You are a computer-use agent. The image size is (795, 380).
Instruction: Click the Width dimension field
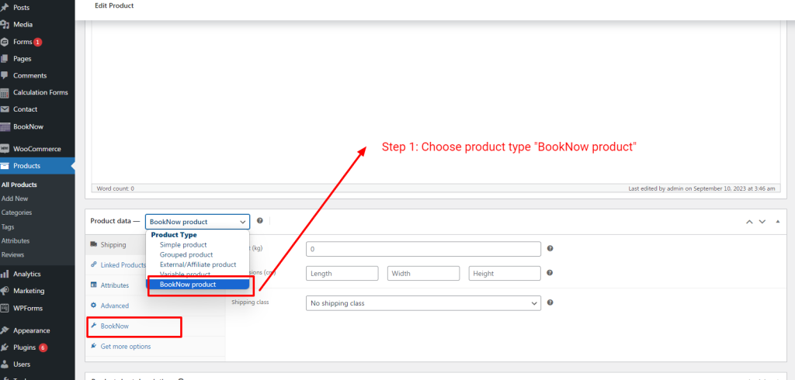coord(423,273)
